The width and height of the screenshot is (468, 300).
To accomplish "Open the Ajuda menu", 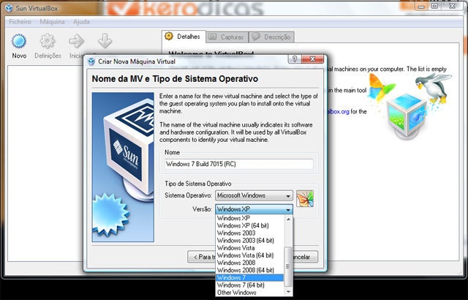I will click(x=81, y=22).
